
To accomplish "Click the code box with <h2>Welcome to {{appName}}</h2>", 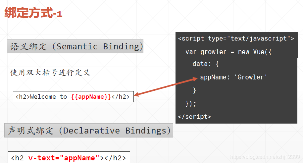I will (x=73, y=96).
